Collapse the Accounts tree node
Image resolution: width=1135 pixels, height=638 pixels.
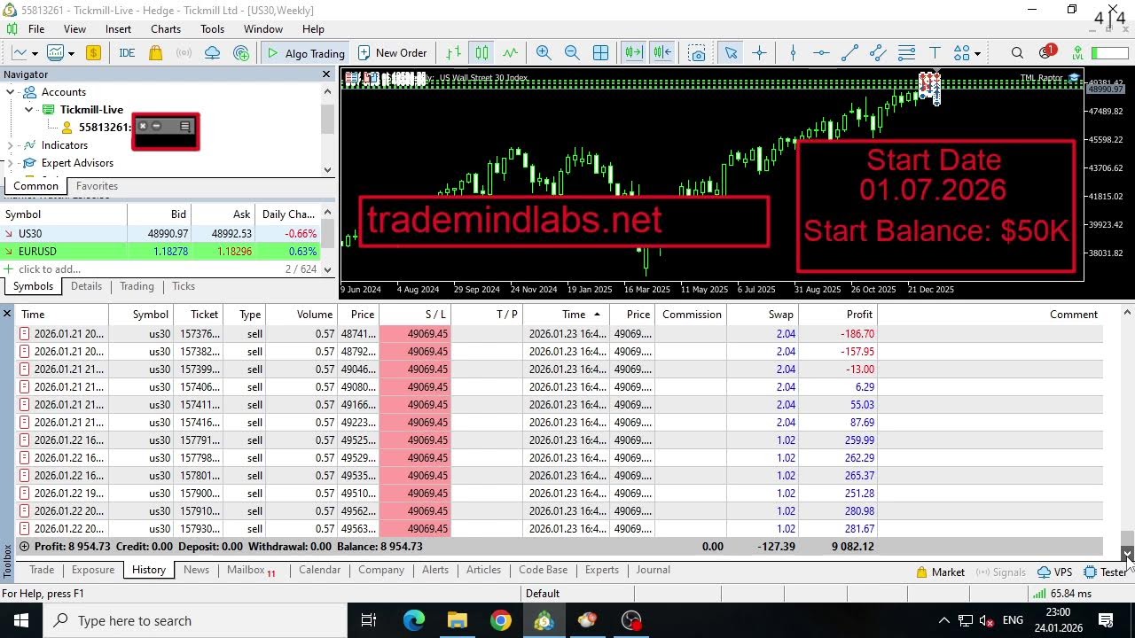coord(11,92)
